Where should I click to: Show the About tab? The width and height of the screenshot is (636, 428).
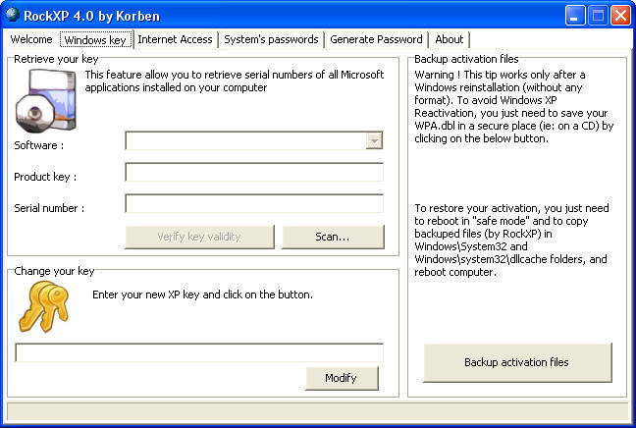coord(449,40)
